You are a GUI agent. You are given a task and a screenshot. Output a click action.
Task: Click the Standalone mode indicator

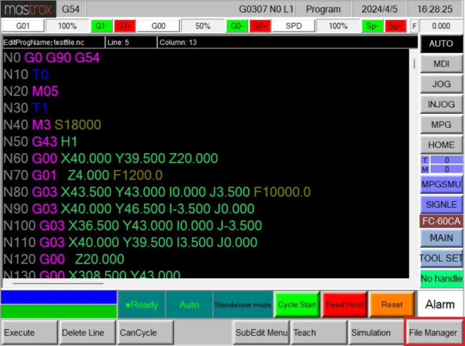click(243, 305)
